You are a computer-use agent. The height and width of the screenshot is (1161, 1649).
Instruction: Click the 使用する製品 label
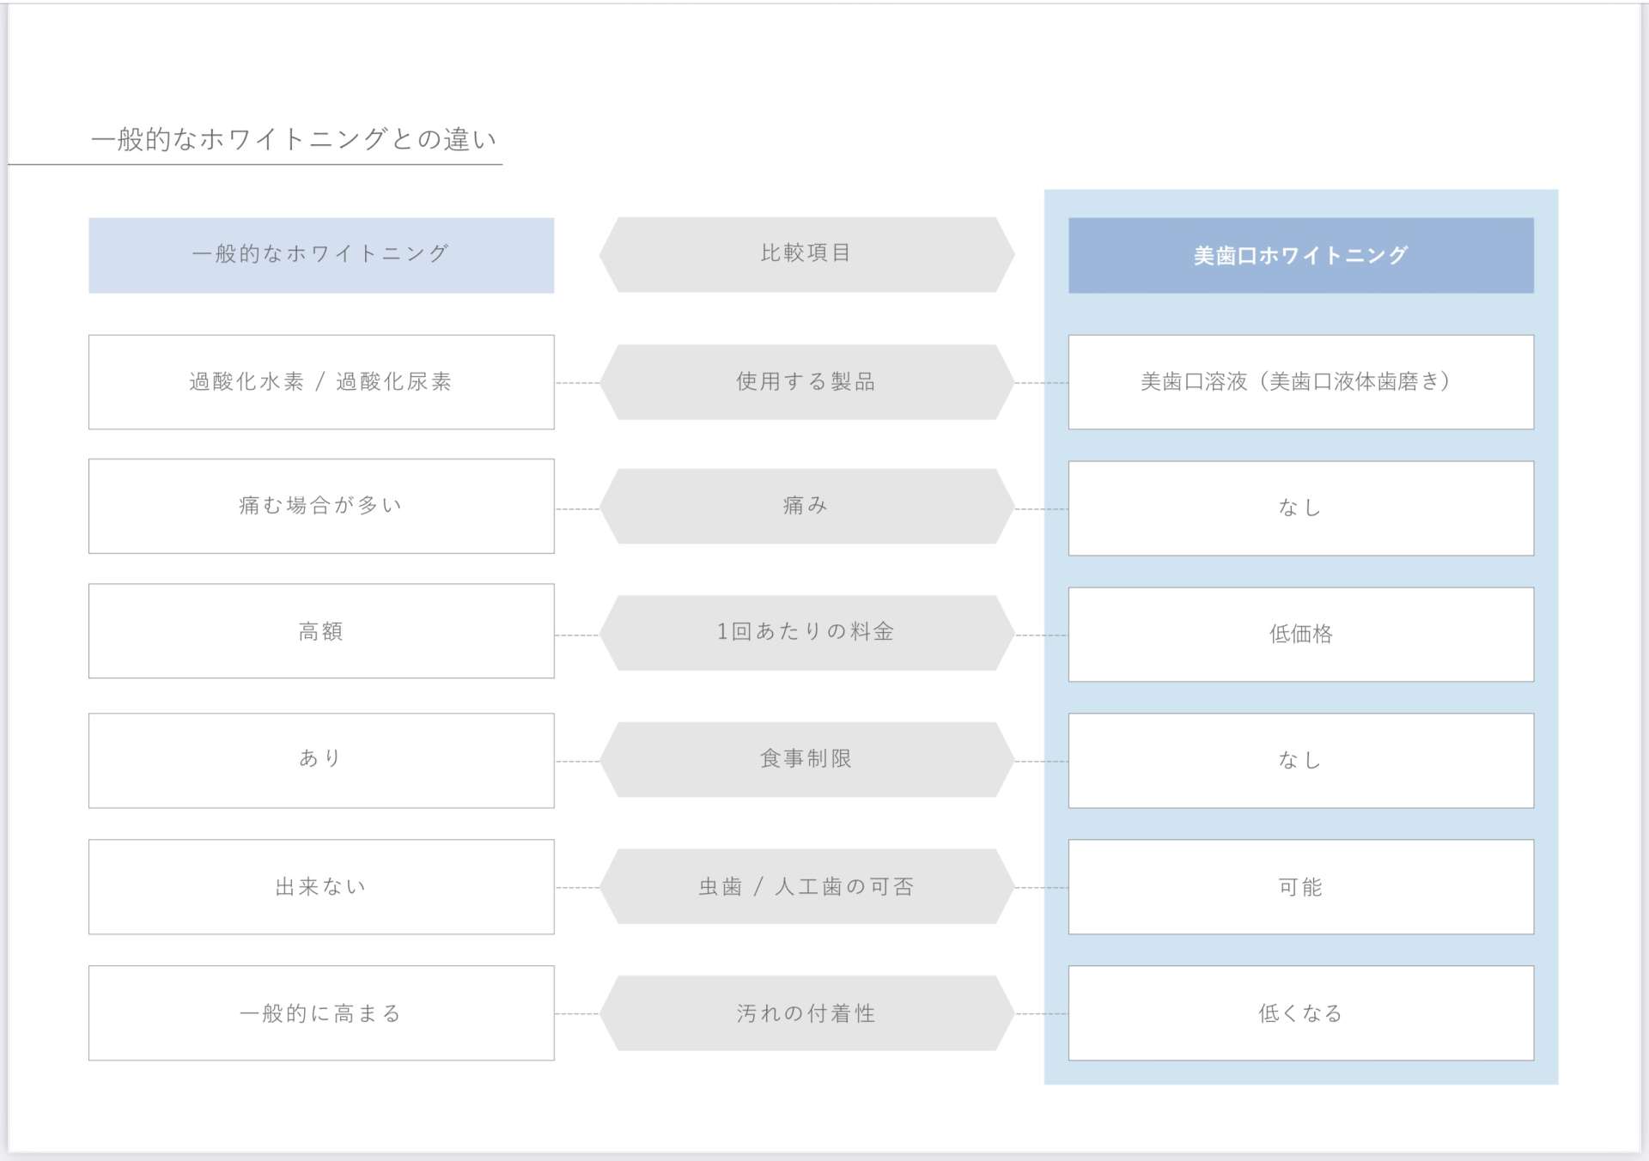pyautogui.click(x=806, y=382)
